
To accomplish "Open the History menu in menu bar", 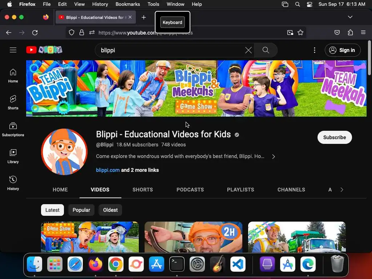I will pyautogui.click(x=100, y=4).
